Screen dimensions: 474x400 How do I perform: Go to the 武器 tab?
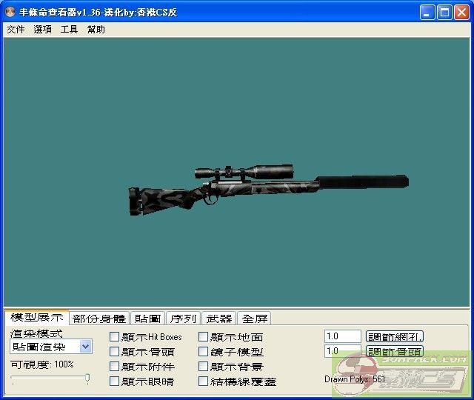(x=219, y=319)
